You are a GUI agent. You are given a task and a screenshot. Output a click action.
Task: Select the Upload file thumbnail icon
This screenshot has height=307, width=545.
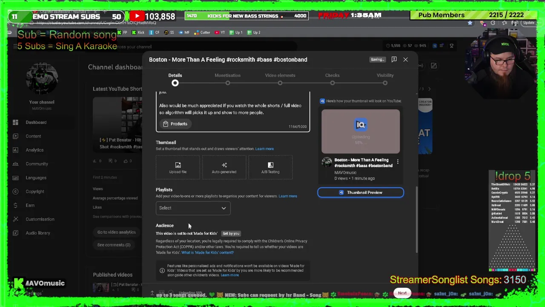tap(178, 165)
